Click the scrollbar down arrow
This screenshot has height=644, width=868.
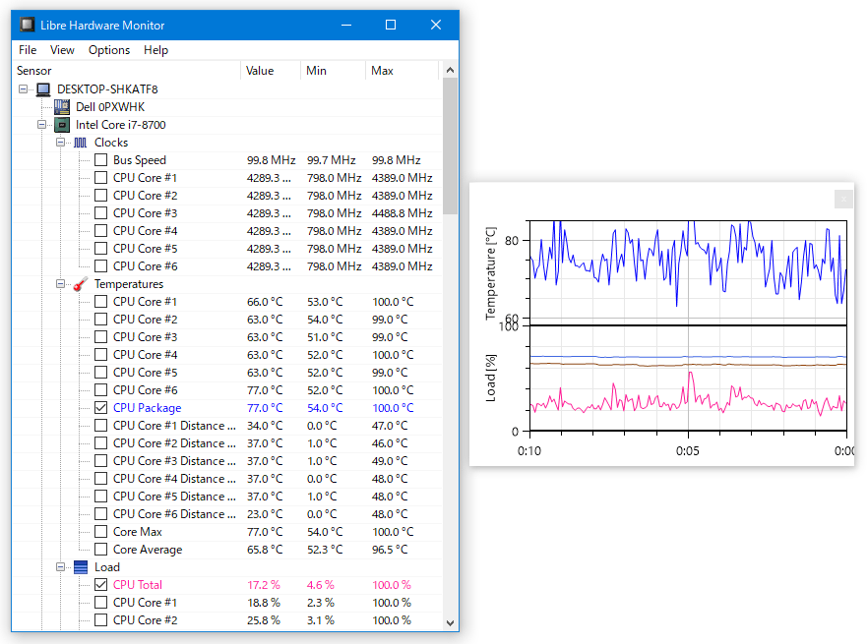(x=450, y=623)
